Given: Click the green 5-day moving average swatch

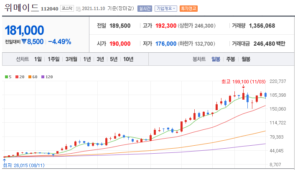Looking at the screenshot, I should click(6, 77).
